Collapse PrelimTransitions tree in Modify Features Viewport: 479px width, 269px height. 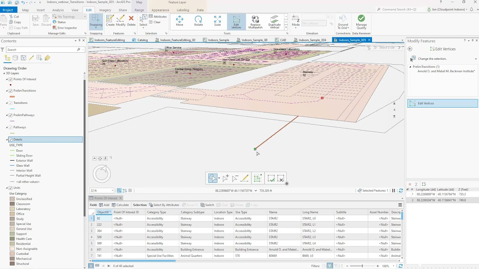(x=410, y=67)
